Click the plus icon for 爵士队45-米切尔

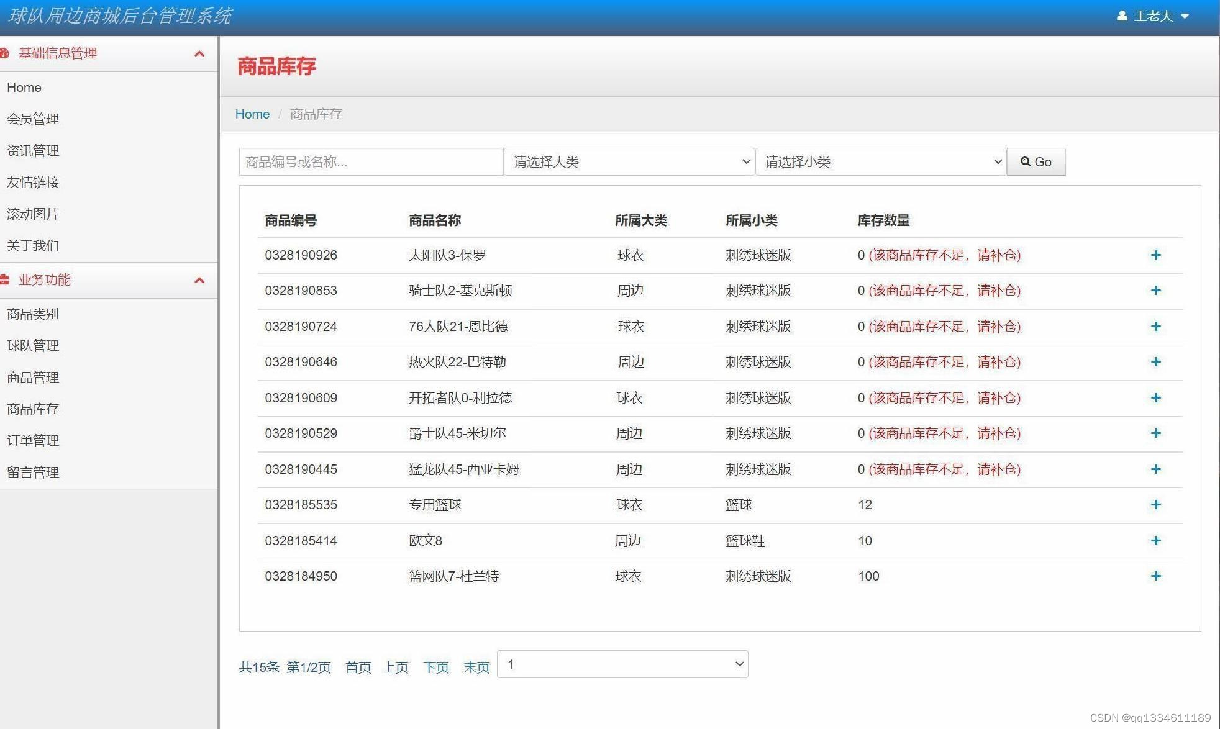click(1156, 433)
